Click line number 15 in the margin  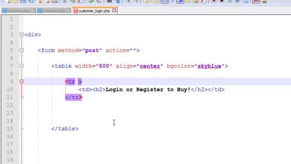click(x=10, y=128)
